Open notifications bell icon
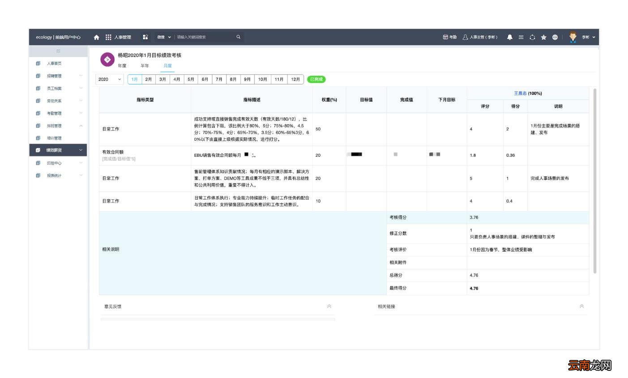Screen dimensions: 628x378 [509, 37]
